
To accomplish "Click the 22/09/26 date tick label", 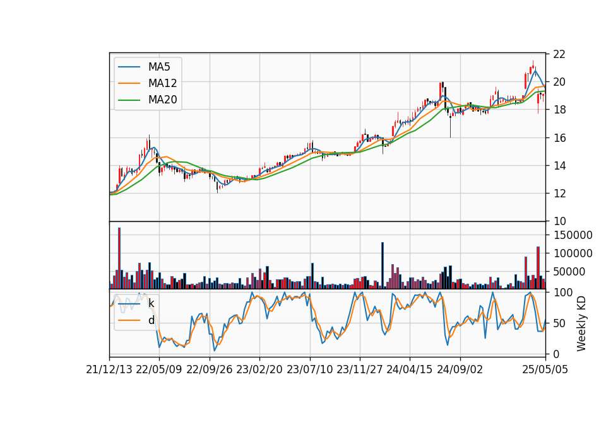I will [x=210, y=369].
